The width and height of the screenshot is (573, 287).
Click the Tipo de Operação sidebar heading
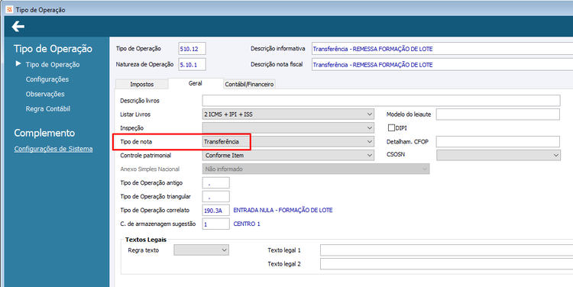(x=53, y=49)
